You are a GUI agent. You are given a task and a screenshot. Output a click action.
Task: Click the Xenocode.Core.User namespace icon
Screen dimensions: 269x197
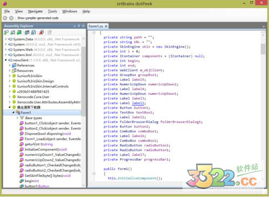click(14, 97)
